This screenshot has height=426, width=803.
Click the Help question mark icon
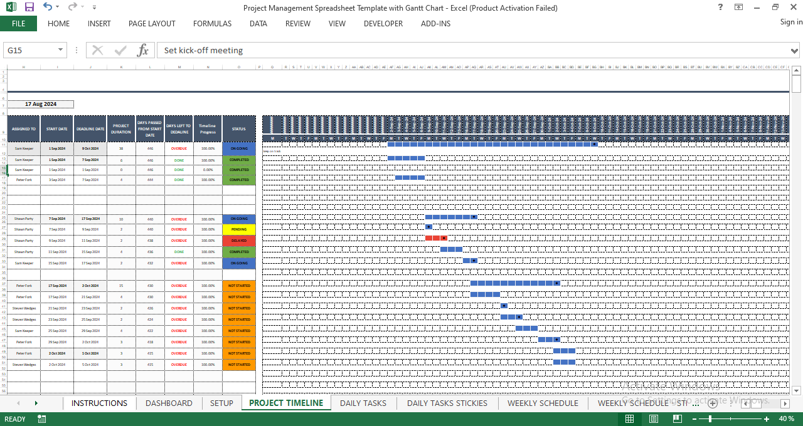(x=719, y=8)
